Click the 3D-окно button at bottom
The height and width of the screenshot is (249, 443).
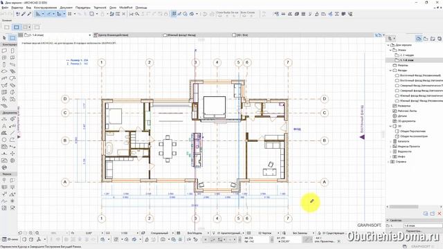point(10,239)
